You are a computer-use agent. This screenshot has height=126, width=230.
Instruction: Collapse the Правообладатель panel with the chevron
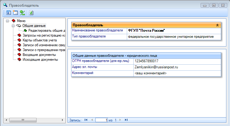point(217,25)
